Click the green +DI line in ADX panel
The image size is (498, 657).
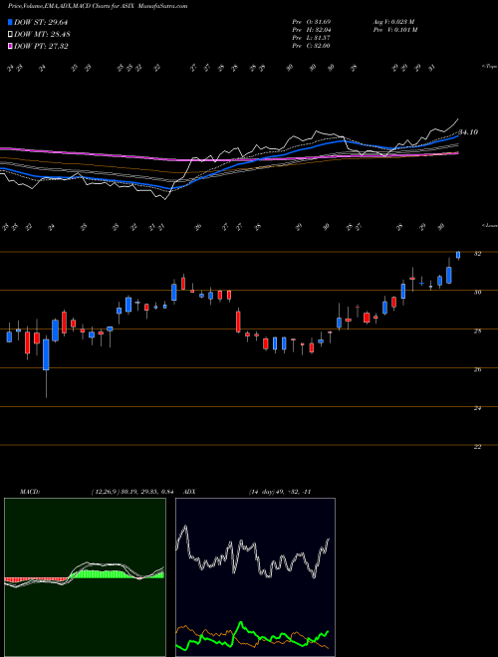(x=252, y=637)
